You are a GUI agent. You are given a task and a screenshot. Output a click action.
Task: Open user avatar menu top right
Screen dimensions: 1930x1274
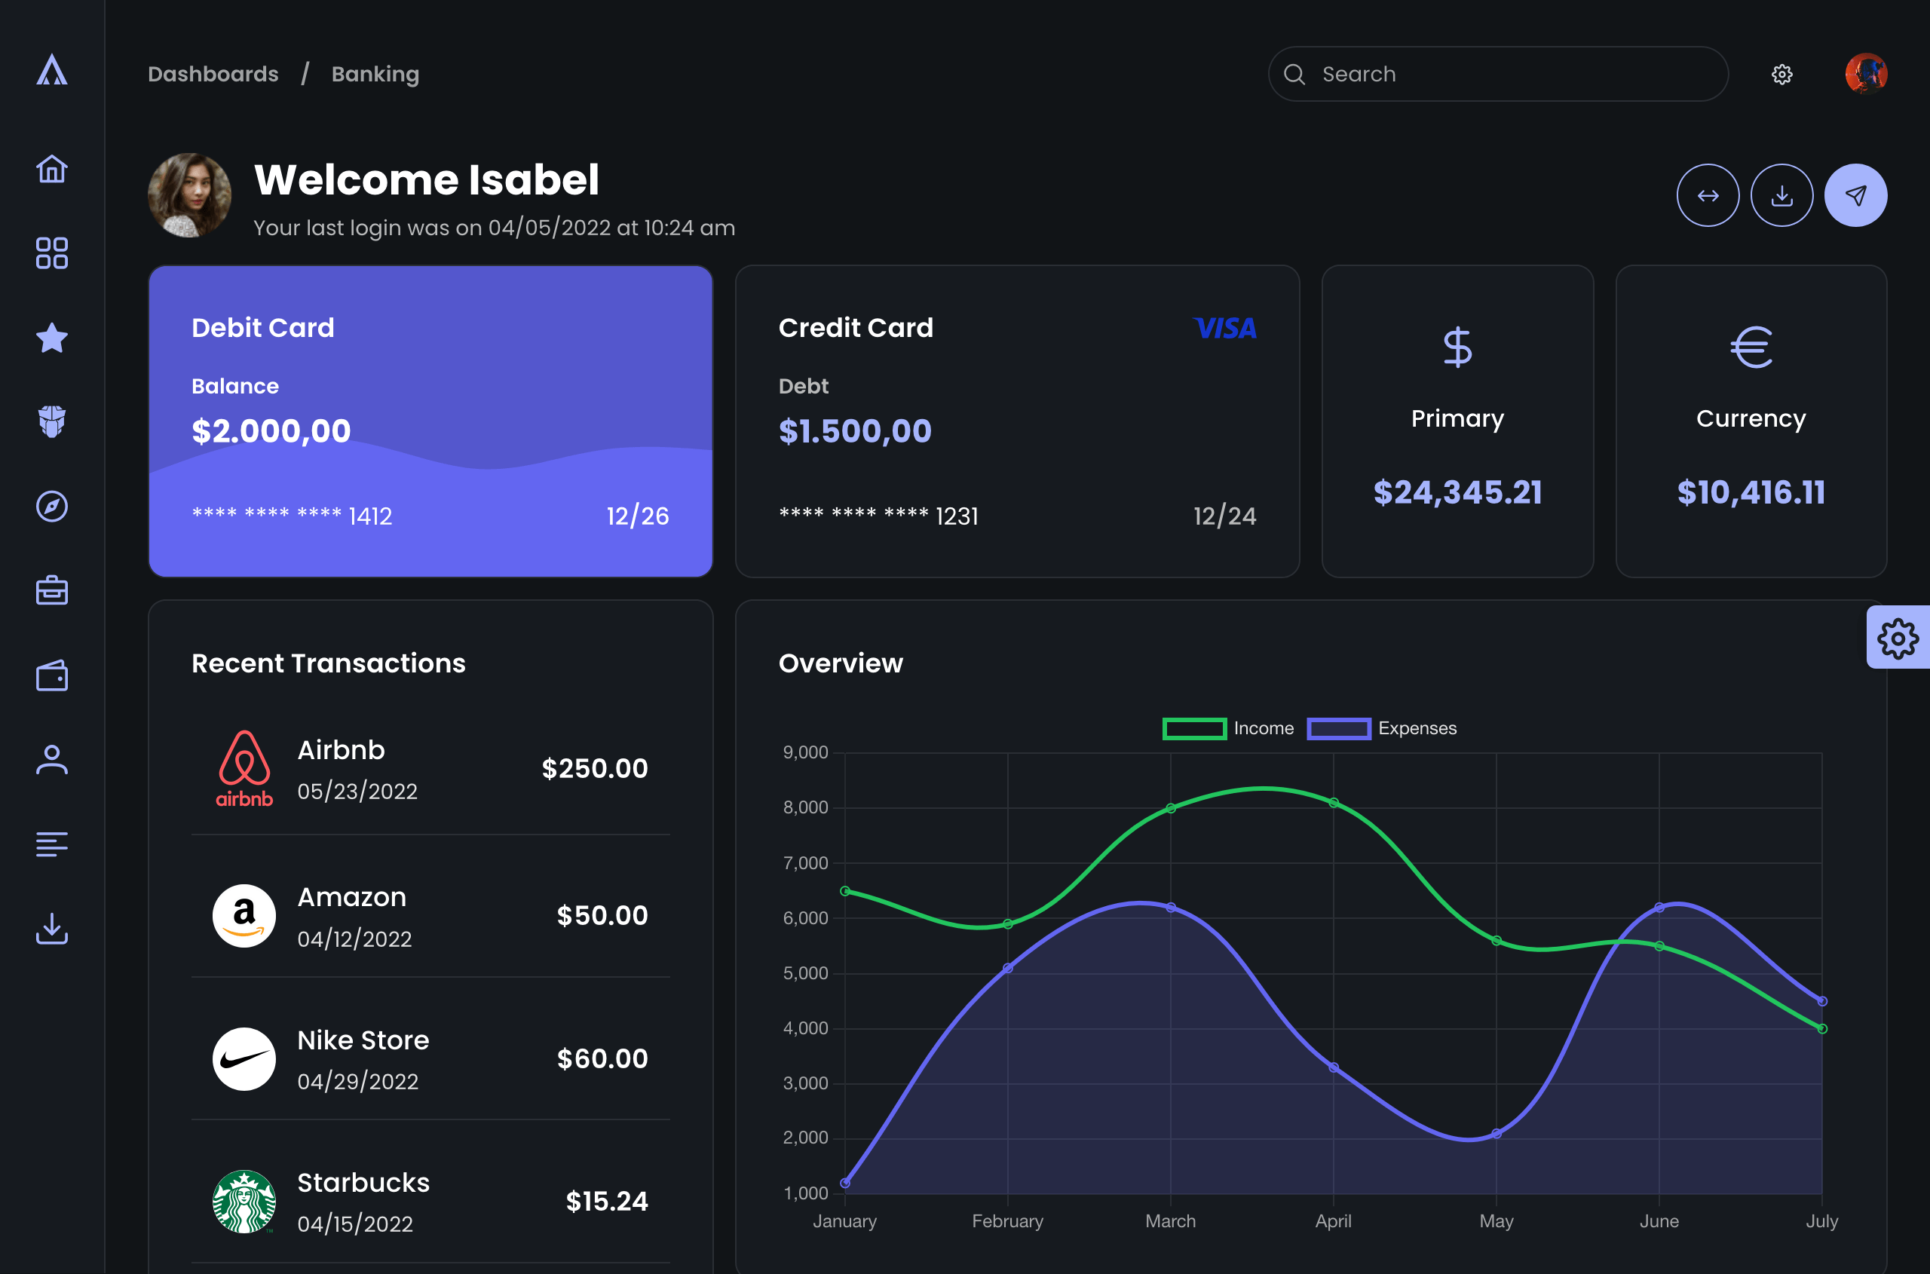pos(1866,74)
